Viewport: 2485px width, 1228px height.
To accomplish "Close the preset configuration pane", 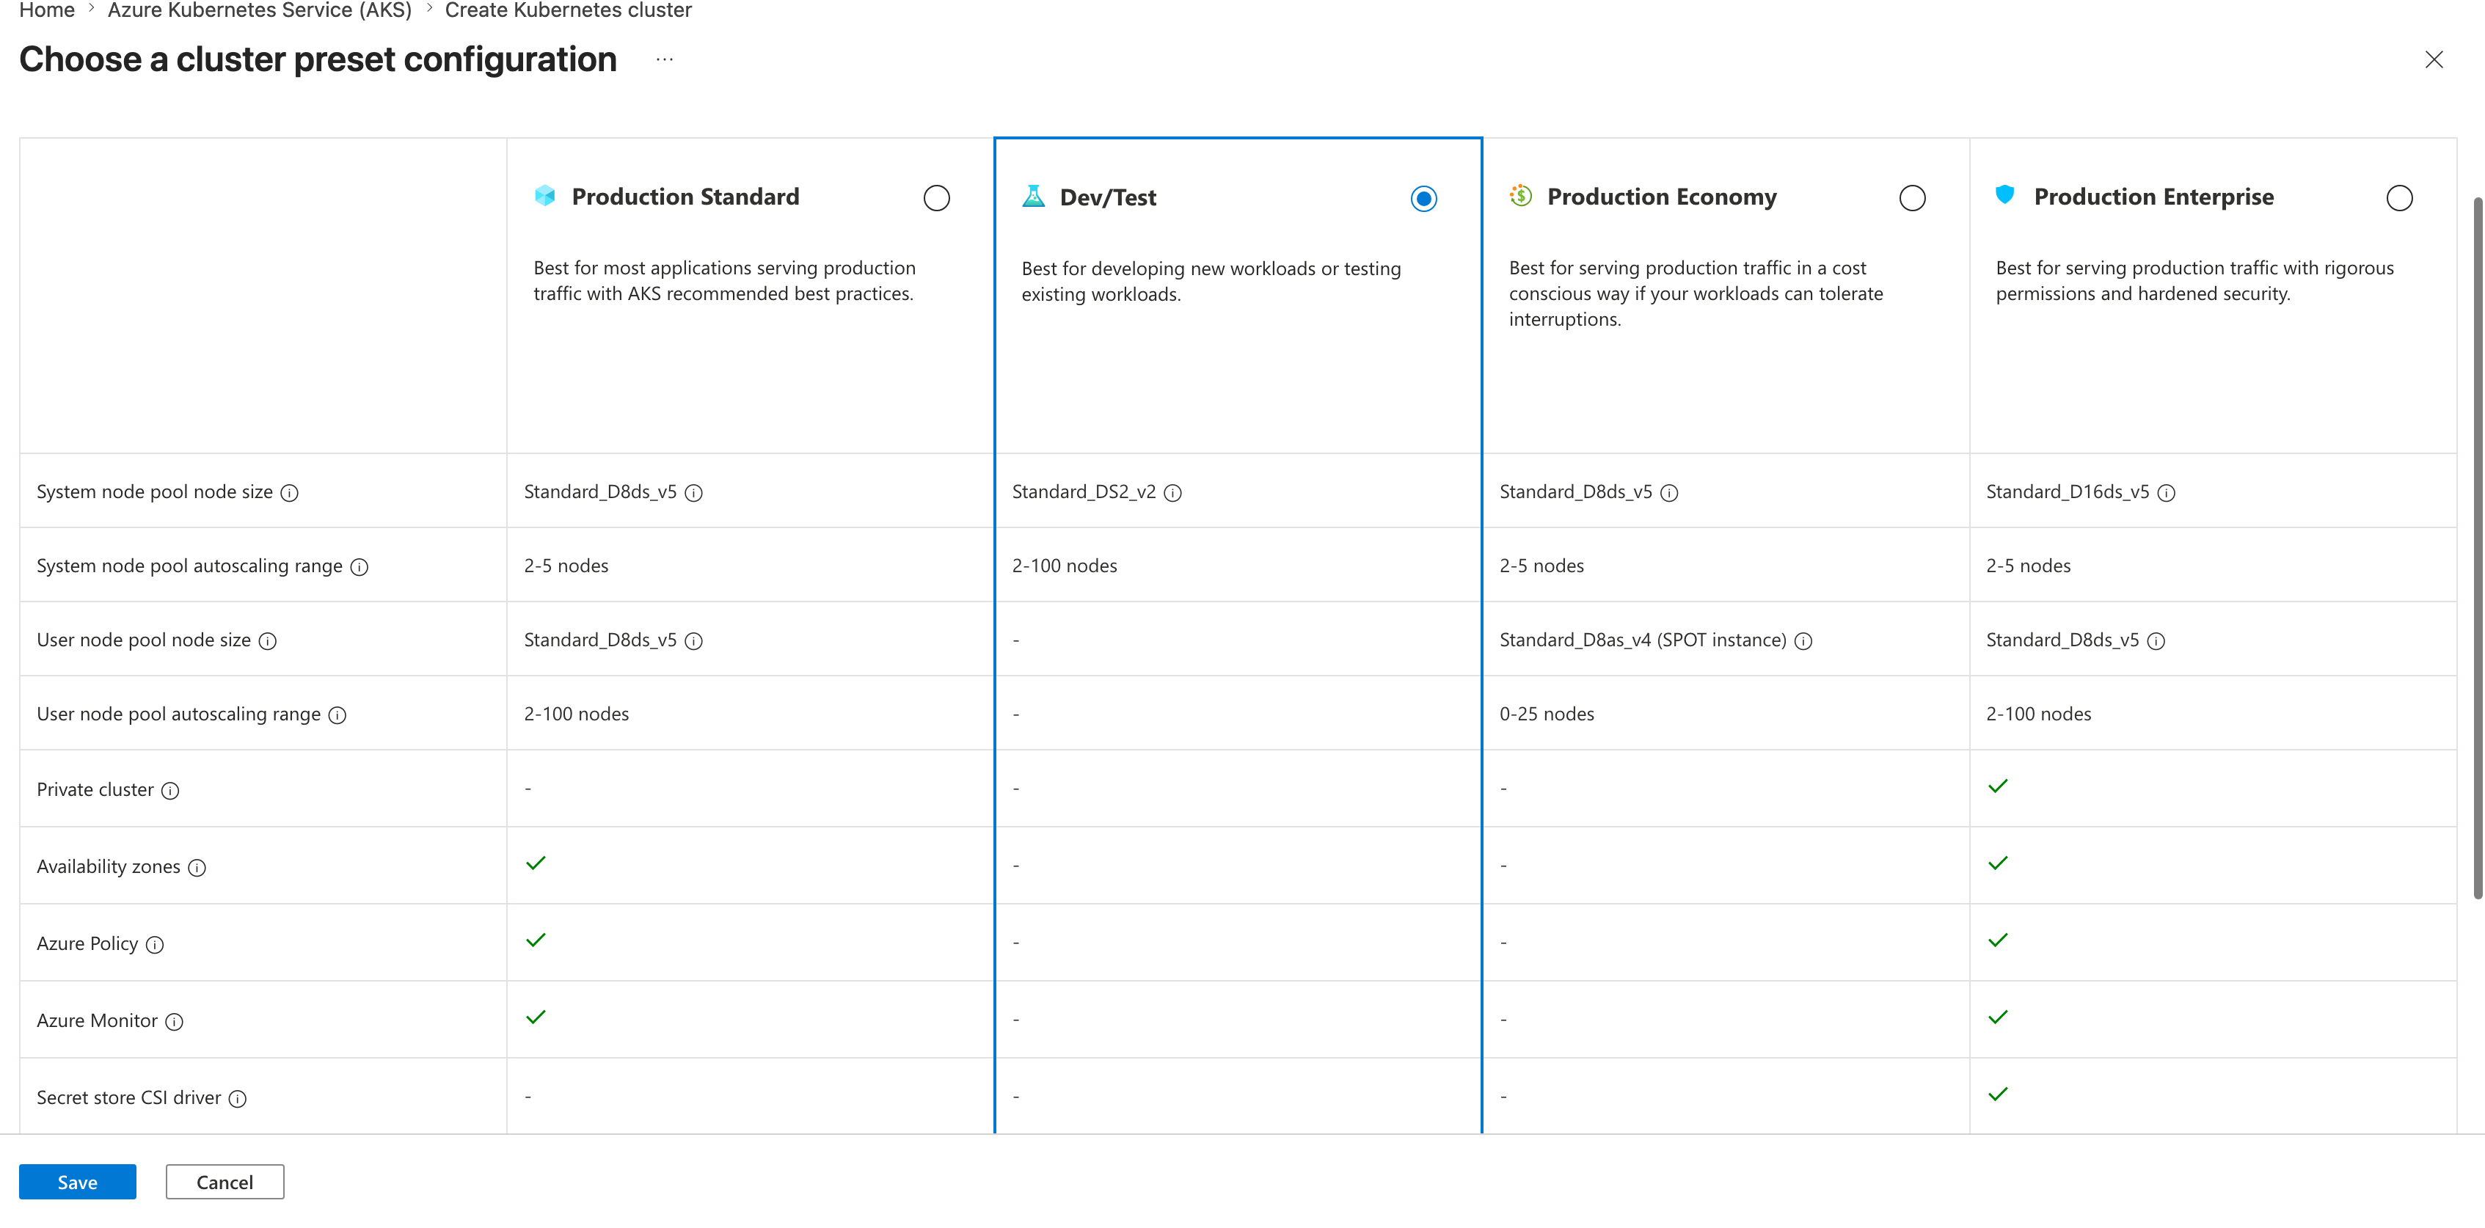I will (2434, 60).
